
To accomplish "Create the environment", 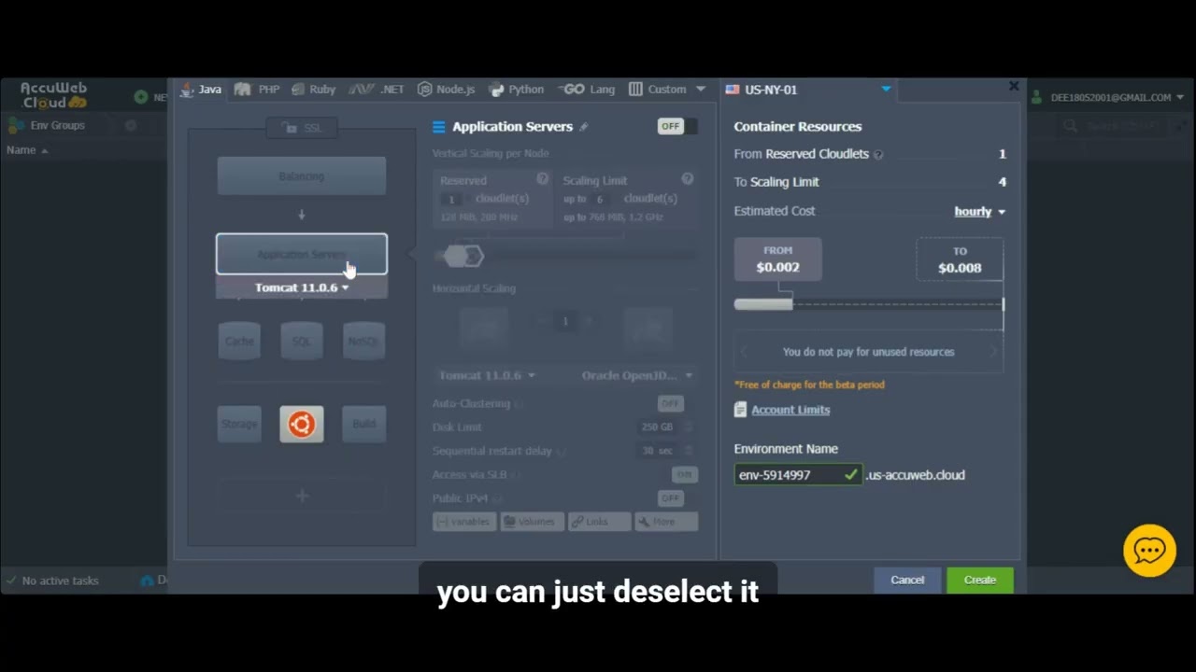I will 980,580.
